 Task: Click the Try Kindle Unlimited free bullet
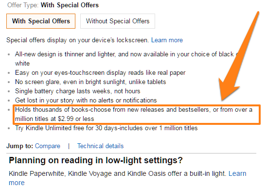click(x=106, y=128)
